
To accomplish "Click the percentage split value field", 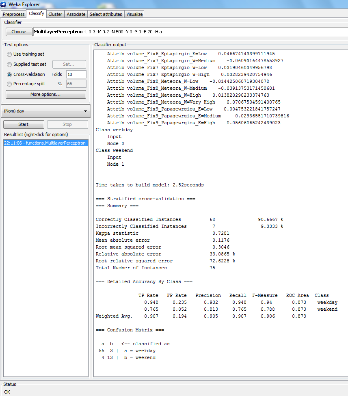I will (76, 84).
